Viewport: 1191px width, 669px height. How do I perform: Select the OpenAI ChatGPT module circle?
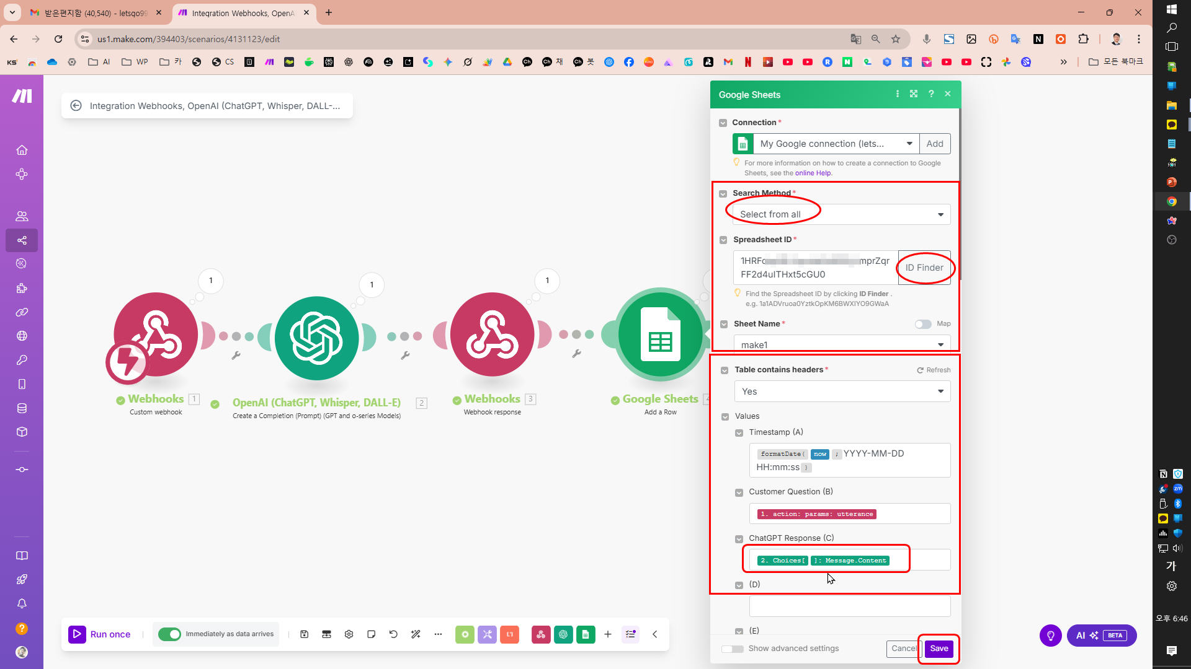click(317, 338)
